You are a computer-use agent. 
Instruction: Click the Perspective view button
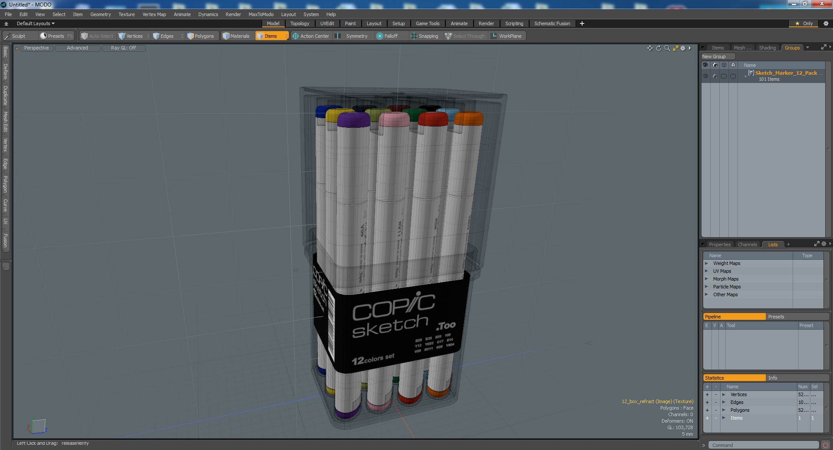36,48
